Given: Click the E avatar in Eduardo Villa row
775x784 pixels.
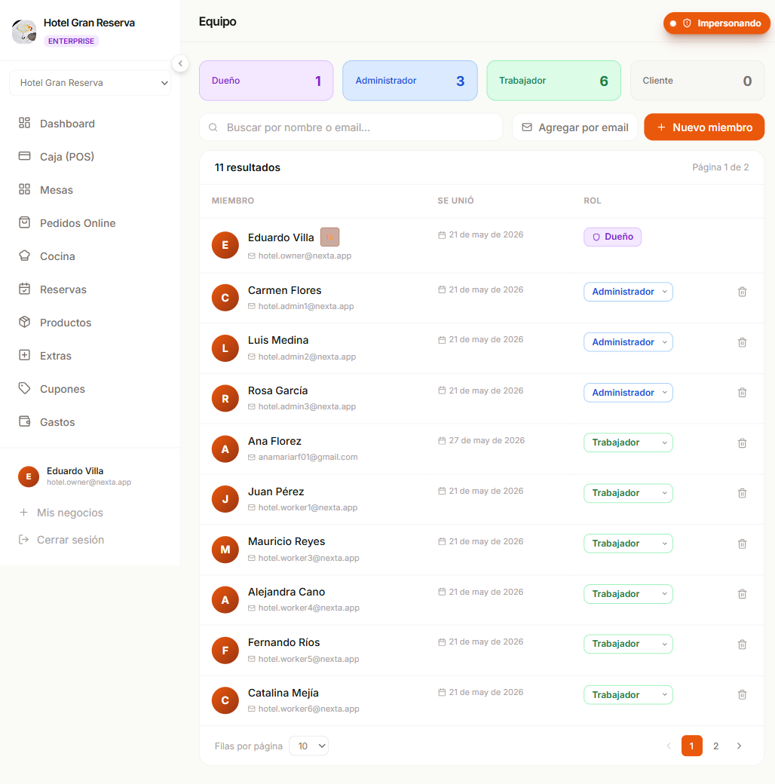Looking at the screenshot, I should pos(225,245).
